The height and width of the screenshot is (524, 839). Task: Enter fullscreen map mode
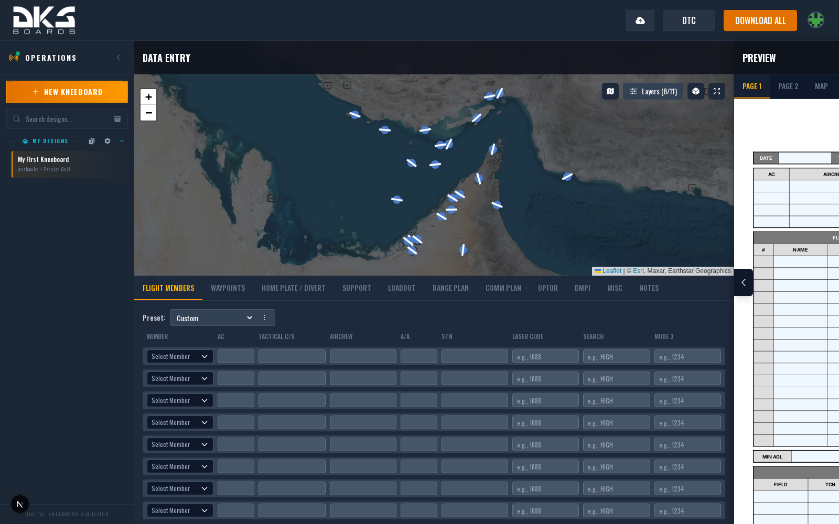click(x=717, y=91)
